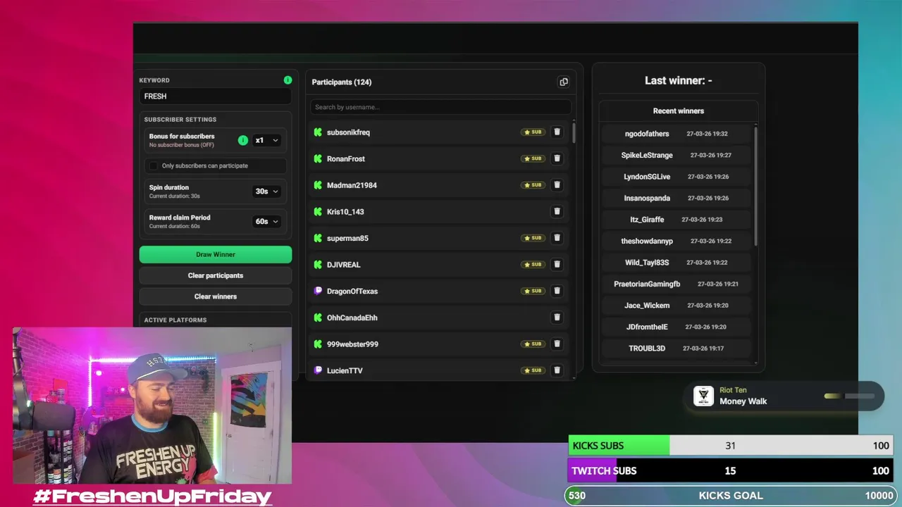The image size is (902, 507).
Task: Click Riot Ten album art icon
Action: (x=703, y=396)
